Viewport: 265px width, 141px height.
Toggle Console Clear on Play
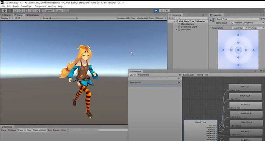click(24, 130)
